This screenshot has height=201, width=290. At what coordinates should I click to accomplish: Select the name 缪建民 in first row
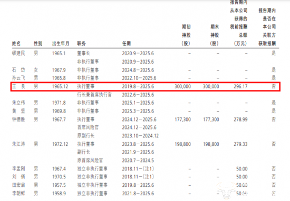pyautogui.click(x=18, y=53)
